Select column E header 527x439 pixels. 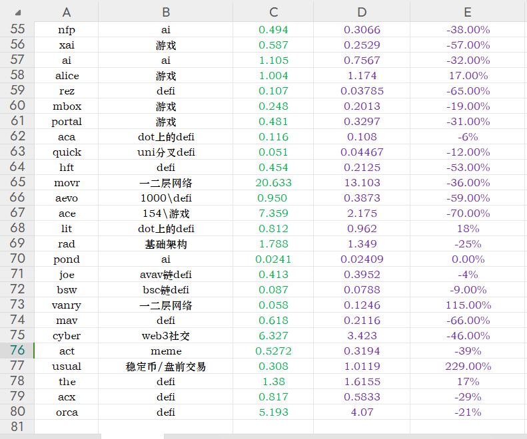point(468,12)
